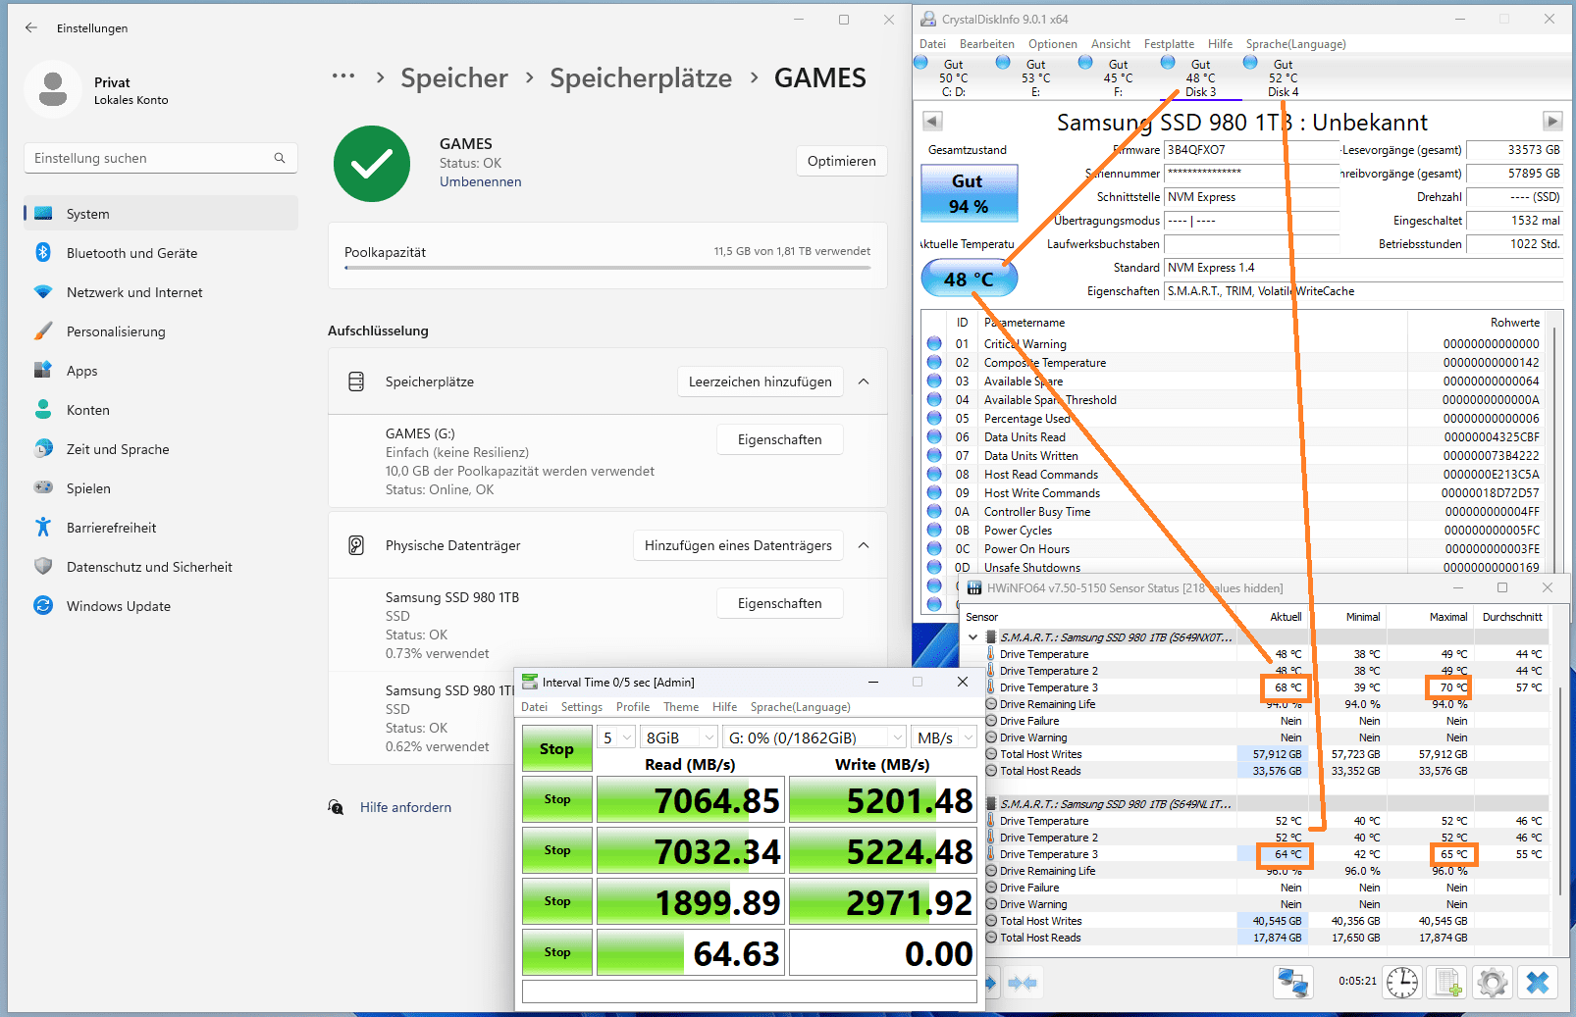
Task: Click Stop button beside 7064.85 read result
Action: click(556, 799)
